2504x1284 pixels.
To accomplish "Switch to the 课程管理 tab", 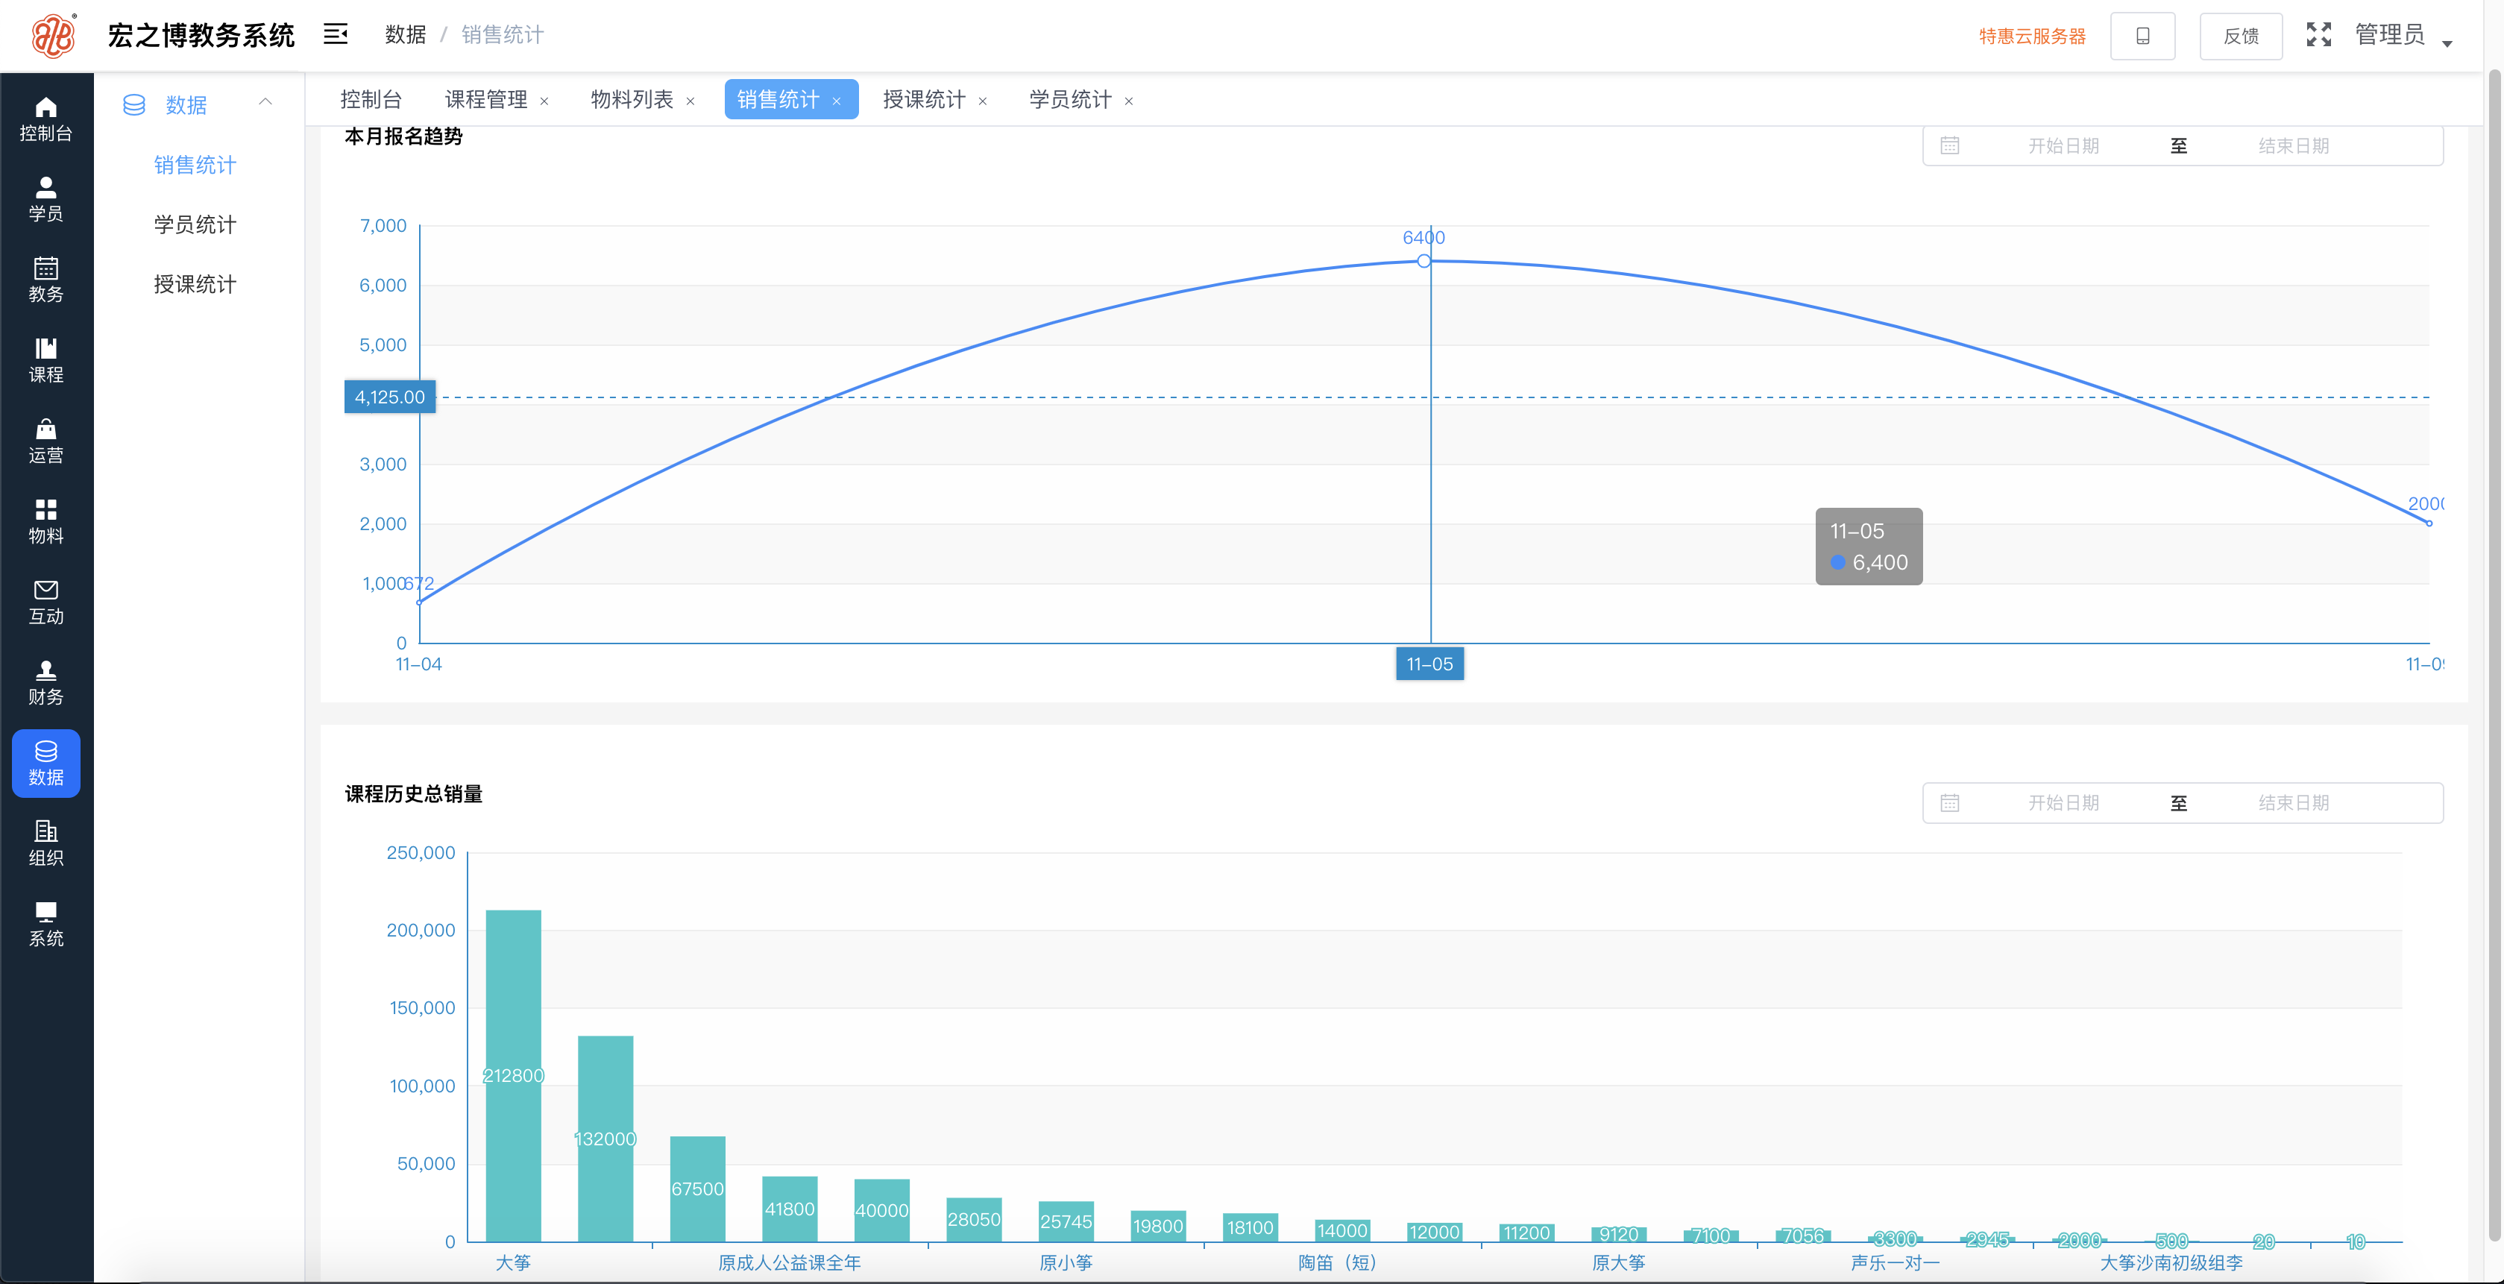I will (x=486, y=100).
